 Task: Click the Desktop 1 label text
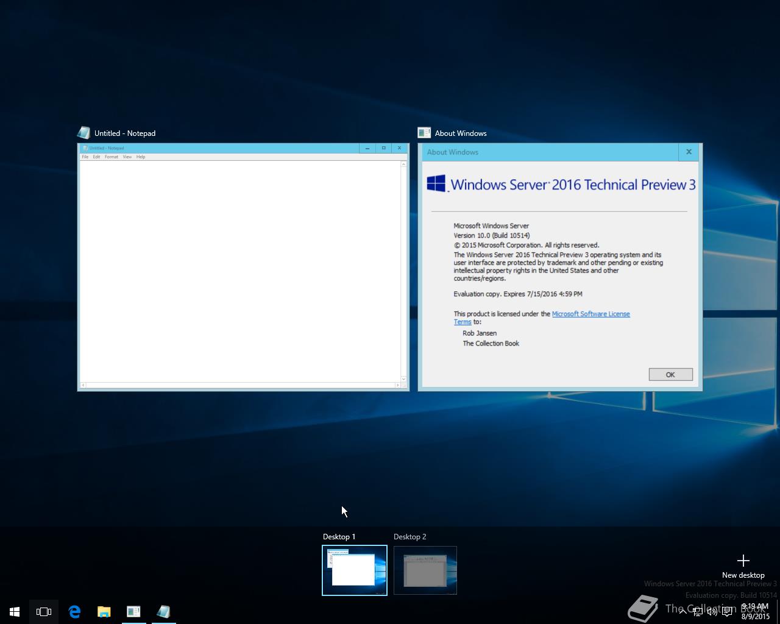(339, 537)
